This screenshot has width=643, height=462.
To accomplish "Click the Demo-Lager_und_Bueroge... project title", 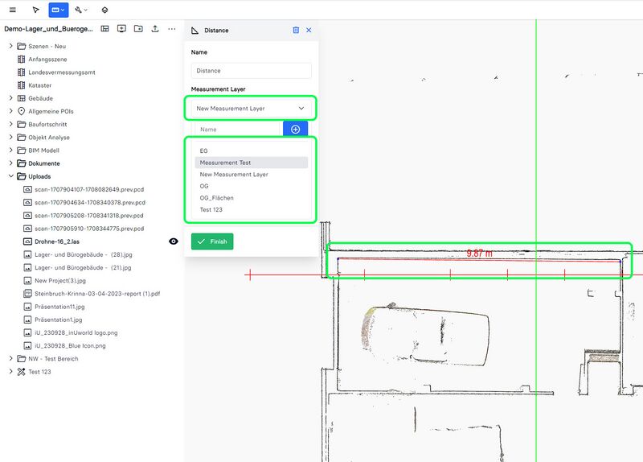I will [x=48, y=29].
